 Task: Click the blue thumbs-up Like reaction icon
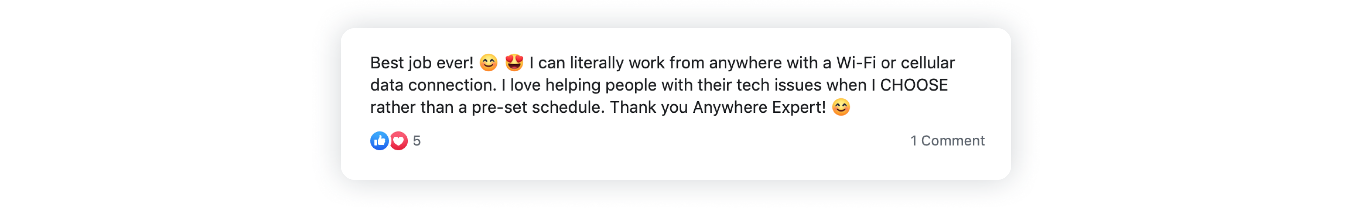(x=380, y=141)
